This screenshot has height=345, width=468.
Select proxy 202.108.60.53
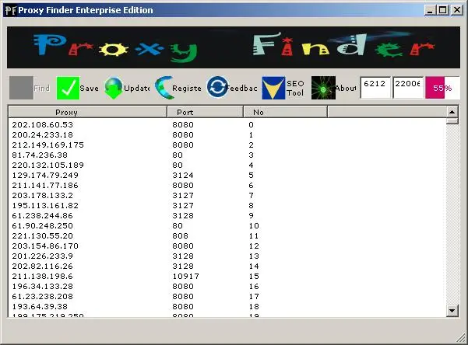42,124
